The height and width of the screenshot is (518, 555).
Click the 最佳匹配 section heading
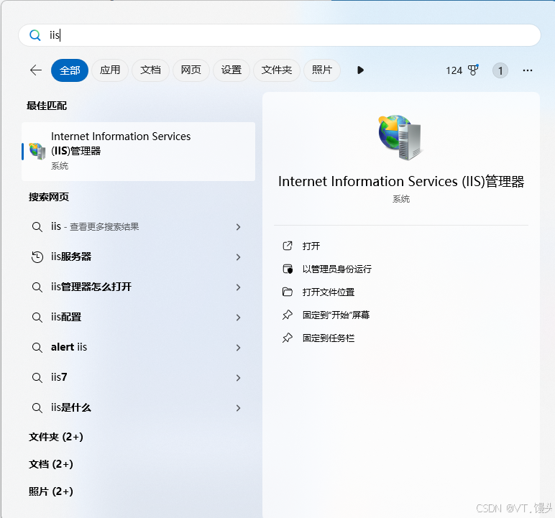(x=47, y=106)
